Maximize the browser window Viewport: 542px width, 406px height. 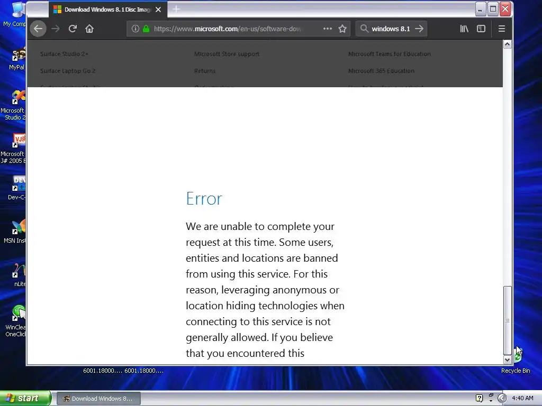coord(493,10)
